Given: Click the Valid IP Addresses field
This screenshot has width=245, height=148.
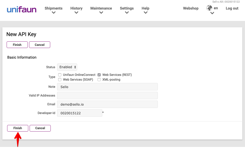Looking at the screenshot, I should [107, 95].
